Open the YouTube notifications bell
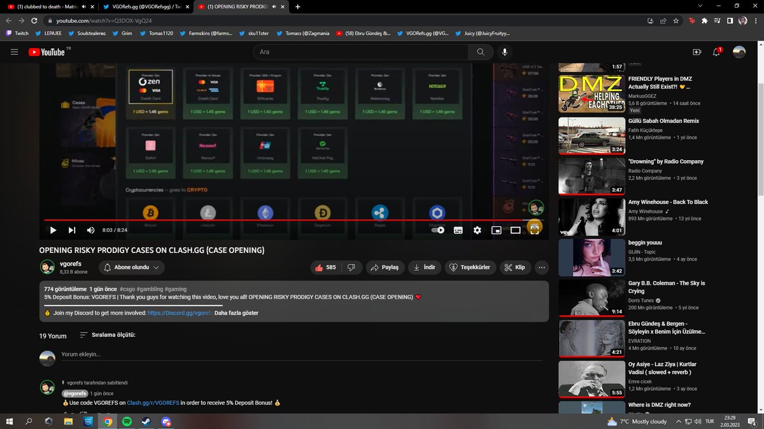 [x=717, y=52]
